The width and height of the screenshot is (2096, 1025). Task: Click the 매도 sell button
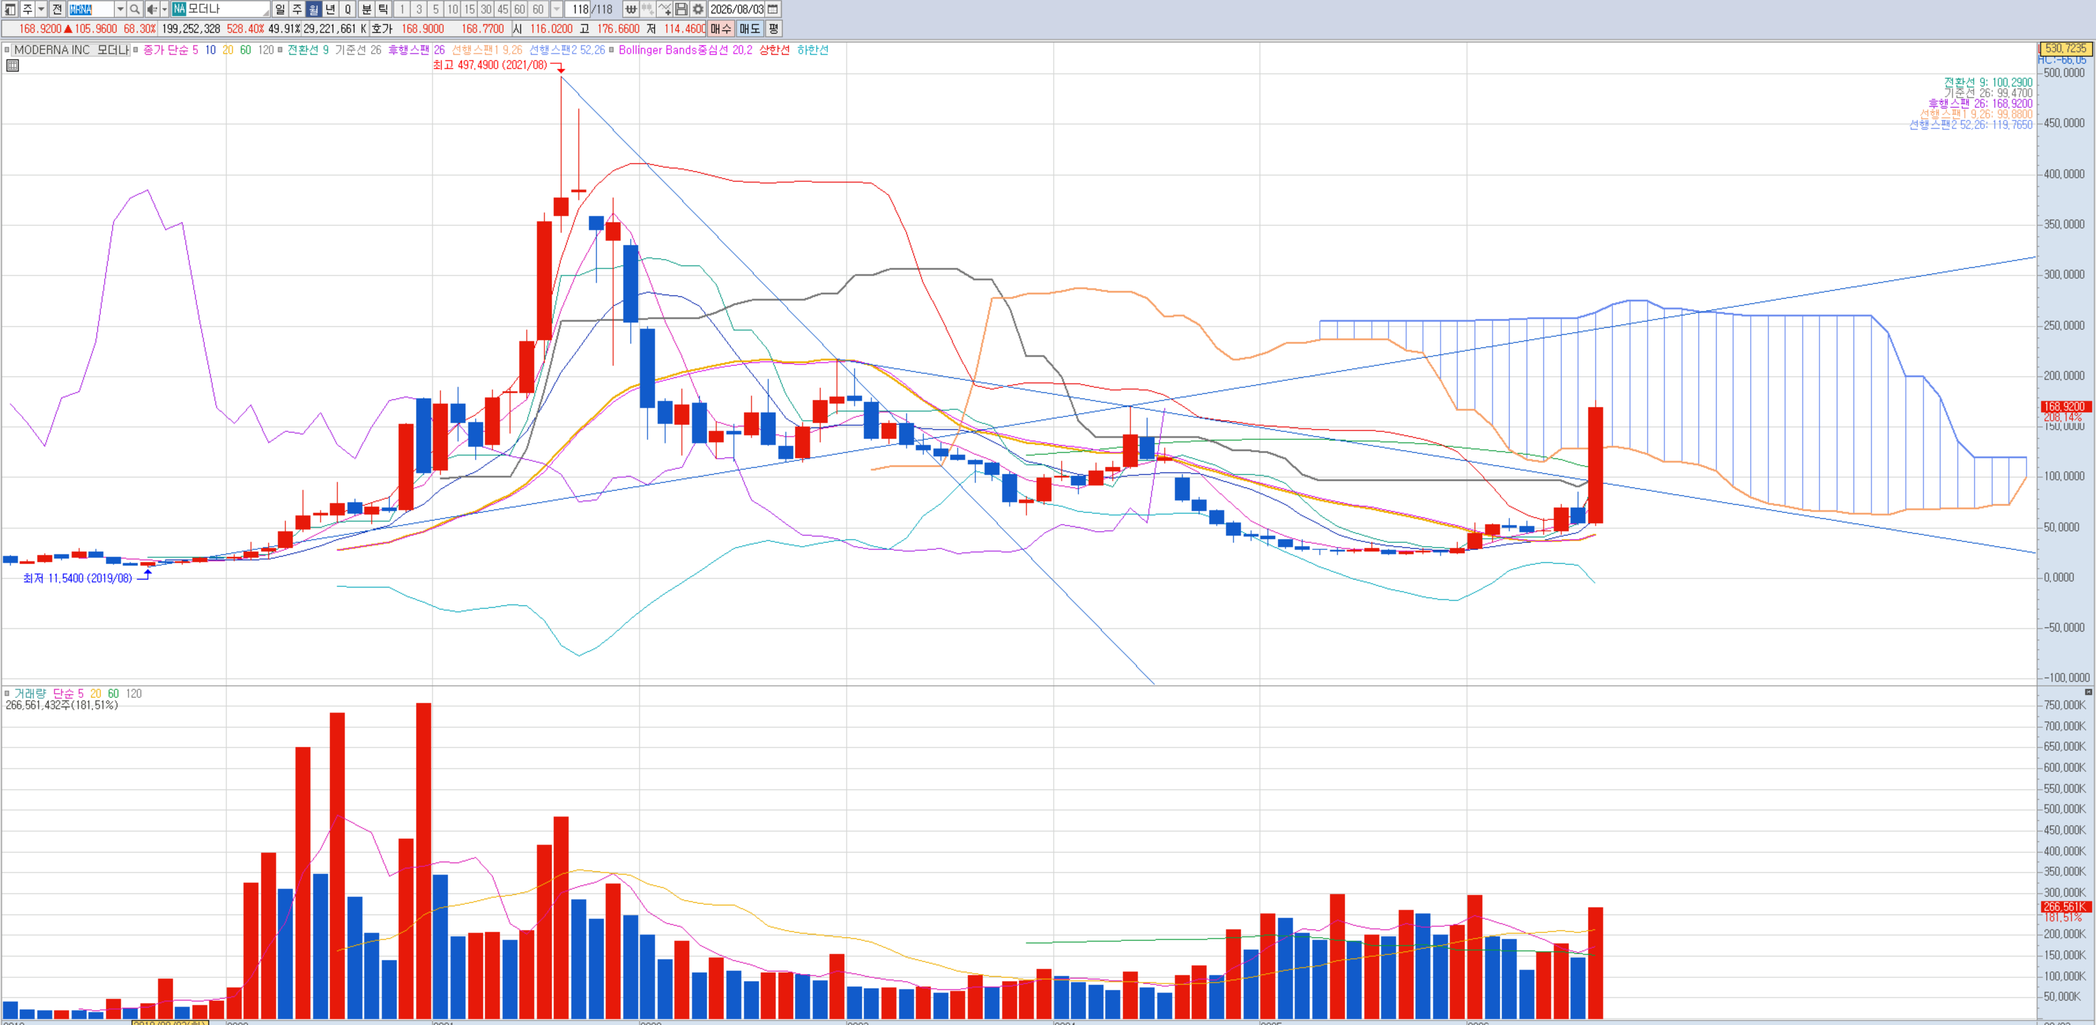pyautogui.click(x=750, y=28)
